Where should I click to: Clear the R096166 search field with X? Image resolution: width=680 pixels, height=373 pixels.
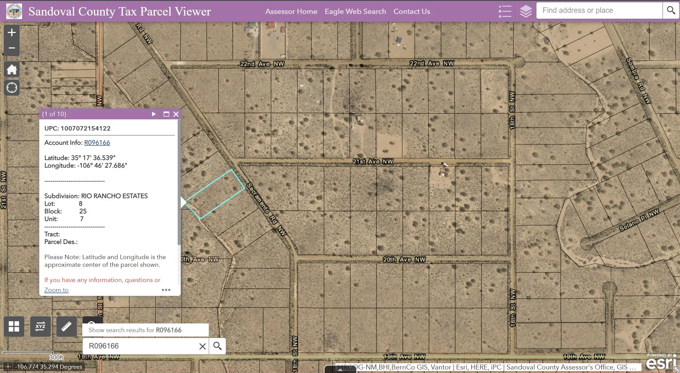coord(202,346)
